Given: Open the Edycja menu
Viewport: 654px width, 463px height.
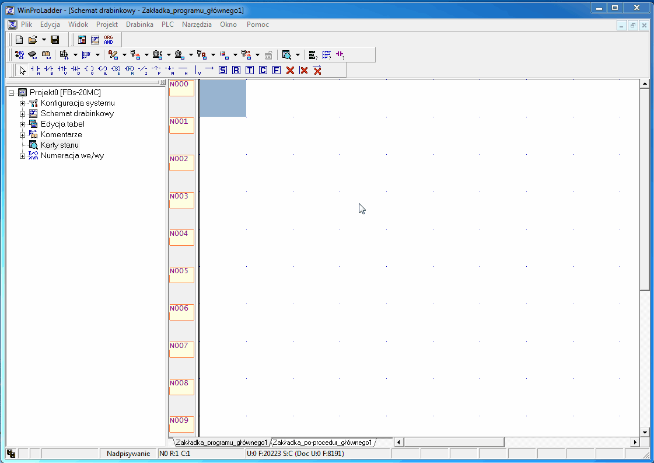Looking at the screenshot, I should [x=50, y=25].
